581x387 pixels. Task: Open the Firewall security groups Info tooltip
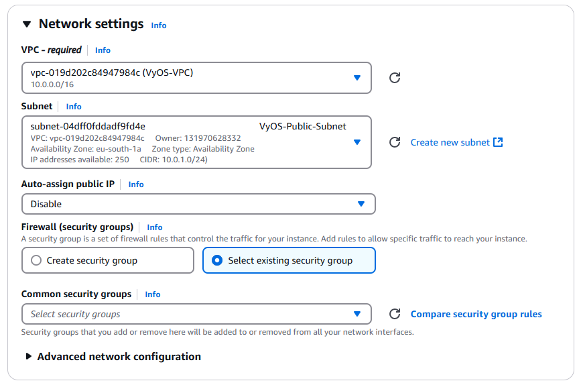click(x=154, y=227)
